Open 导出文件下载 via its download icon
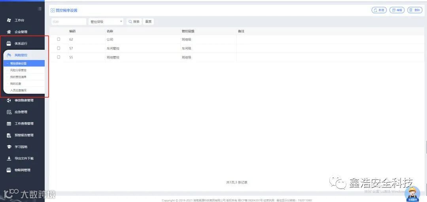The width and height of the screenshot is (427, 202). (x=9, y=159)
